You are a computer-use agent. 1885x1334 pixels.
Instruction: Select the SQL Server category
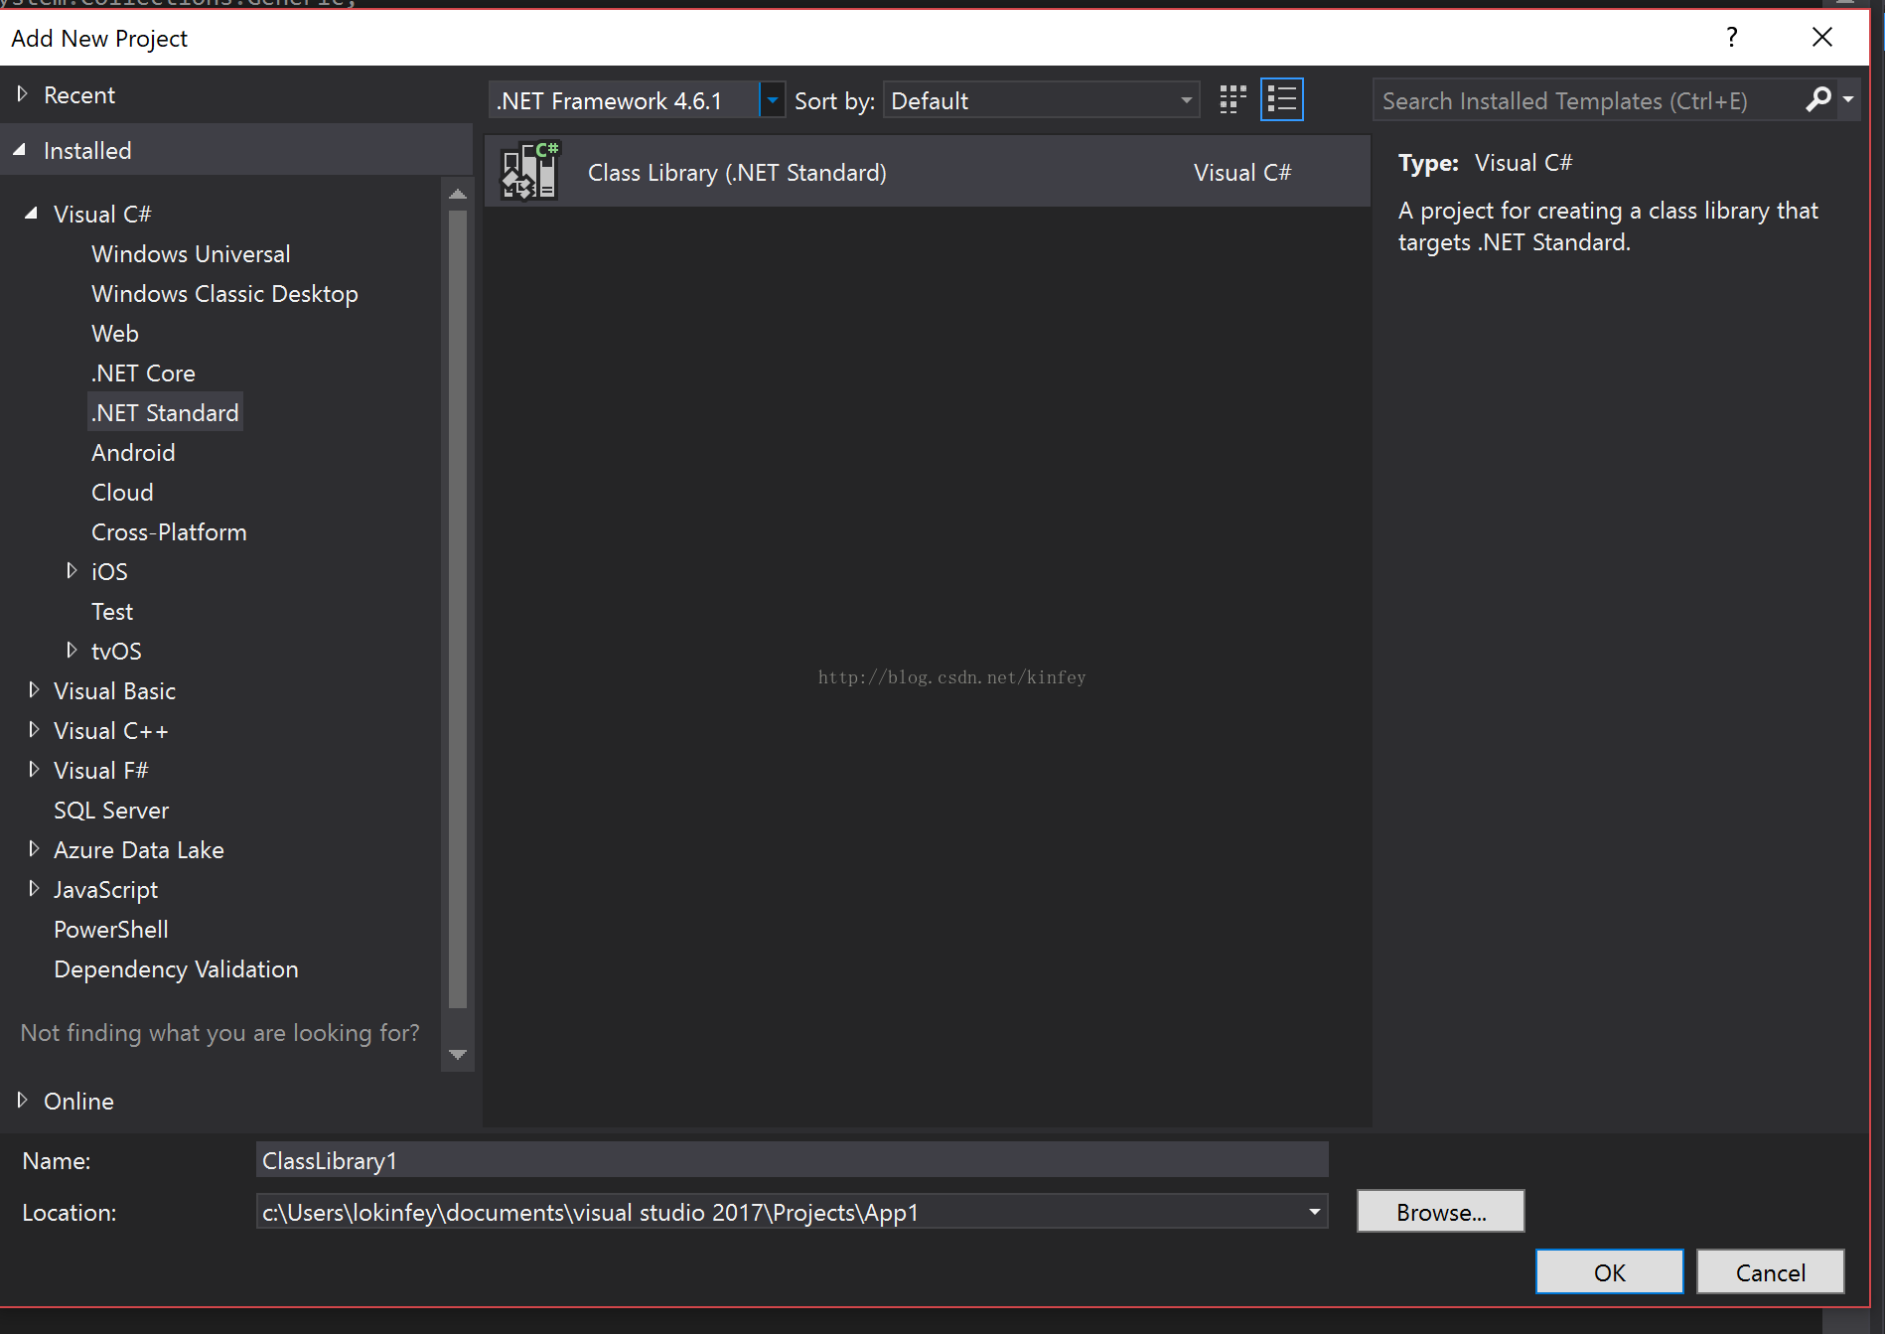click(111, 810)
